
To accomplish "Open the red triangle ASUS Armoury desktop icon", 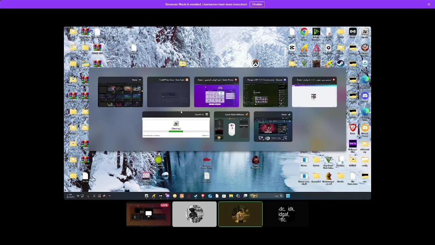I will pos(316,48).
